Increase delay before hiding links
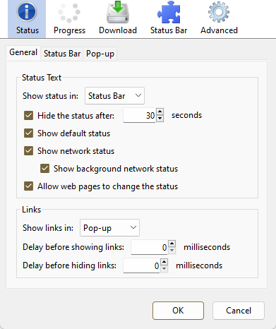The width and height of the screenshot is (276, 329). (164, 262)
